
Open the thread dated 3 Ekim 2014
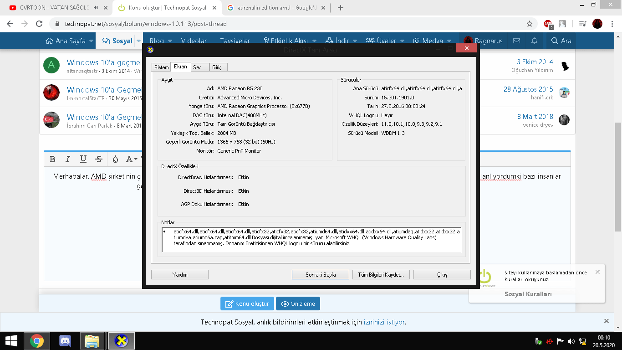535,62
